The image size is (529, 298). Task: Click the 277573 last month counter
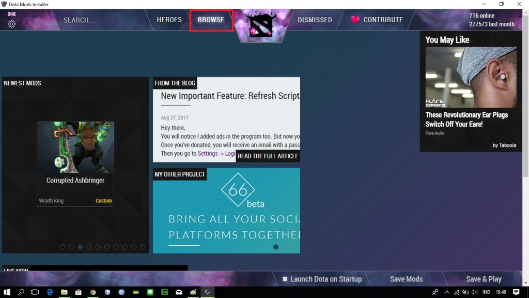click(x=492, y=24)
